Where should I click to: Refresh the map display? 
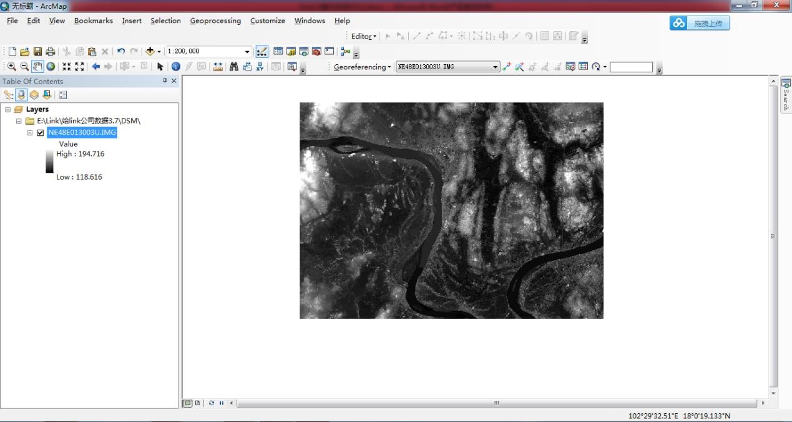pyautogui.click(x=212, y=403)
